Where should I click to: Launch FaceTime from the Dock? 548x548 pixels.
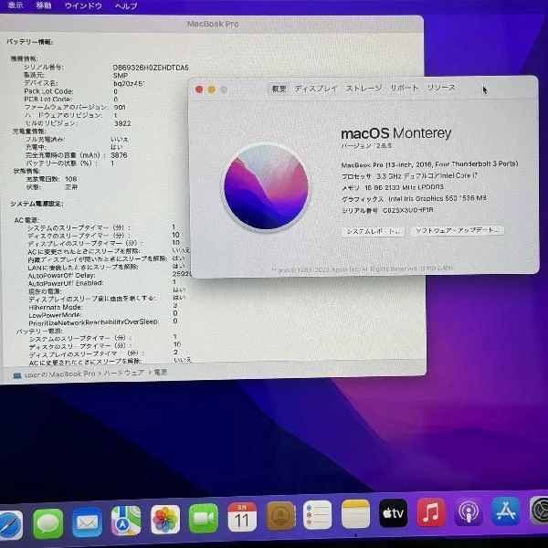pos(204,518)
